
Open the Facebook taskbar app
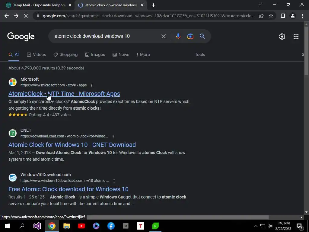(111, 226)
